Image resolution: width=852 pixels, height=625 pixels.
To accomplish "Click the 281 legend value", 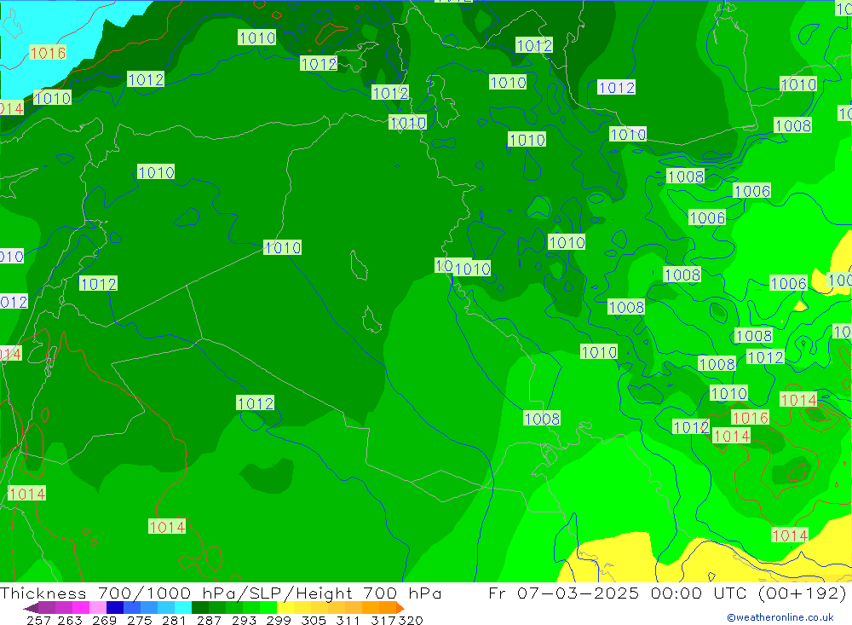I will pos(174,620).
